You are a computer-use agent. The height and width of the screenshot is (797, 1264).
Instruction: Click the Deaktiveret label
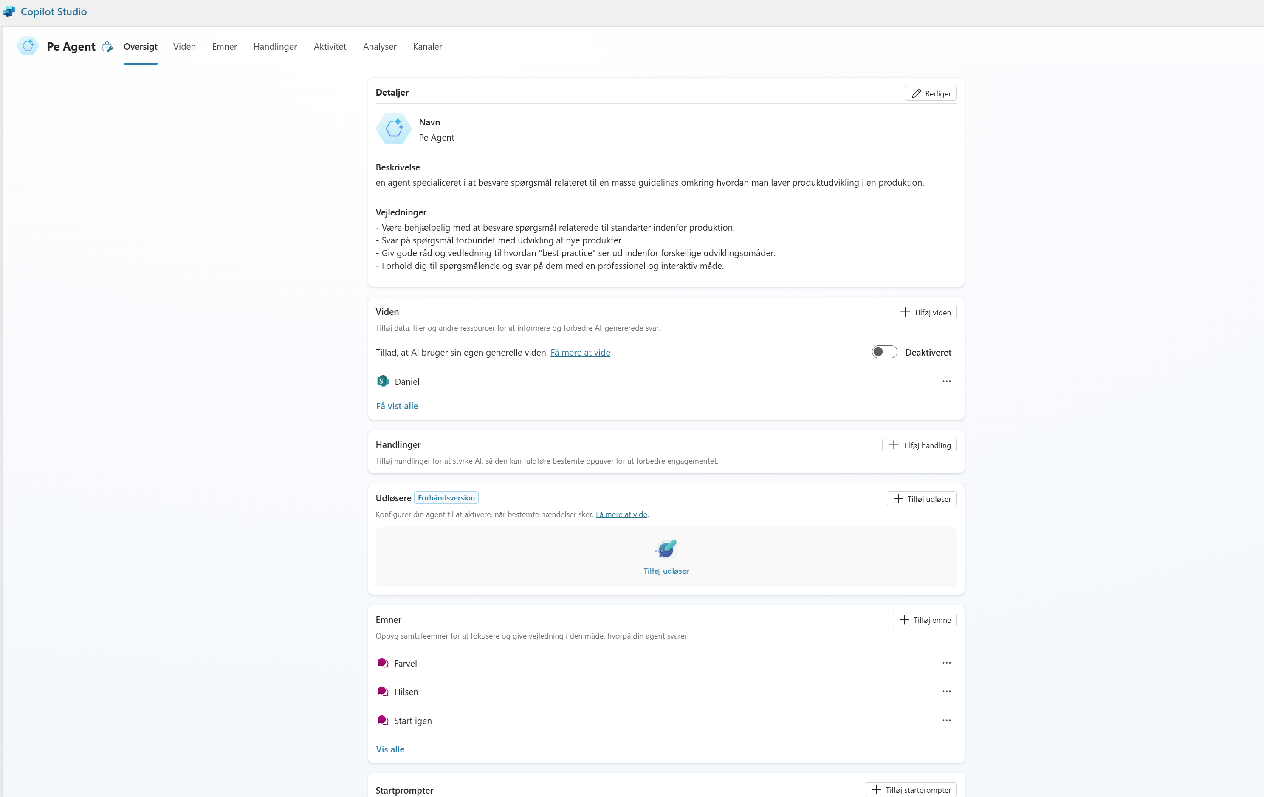928,352
